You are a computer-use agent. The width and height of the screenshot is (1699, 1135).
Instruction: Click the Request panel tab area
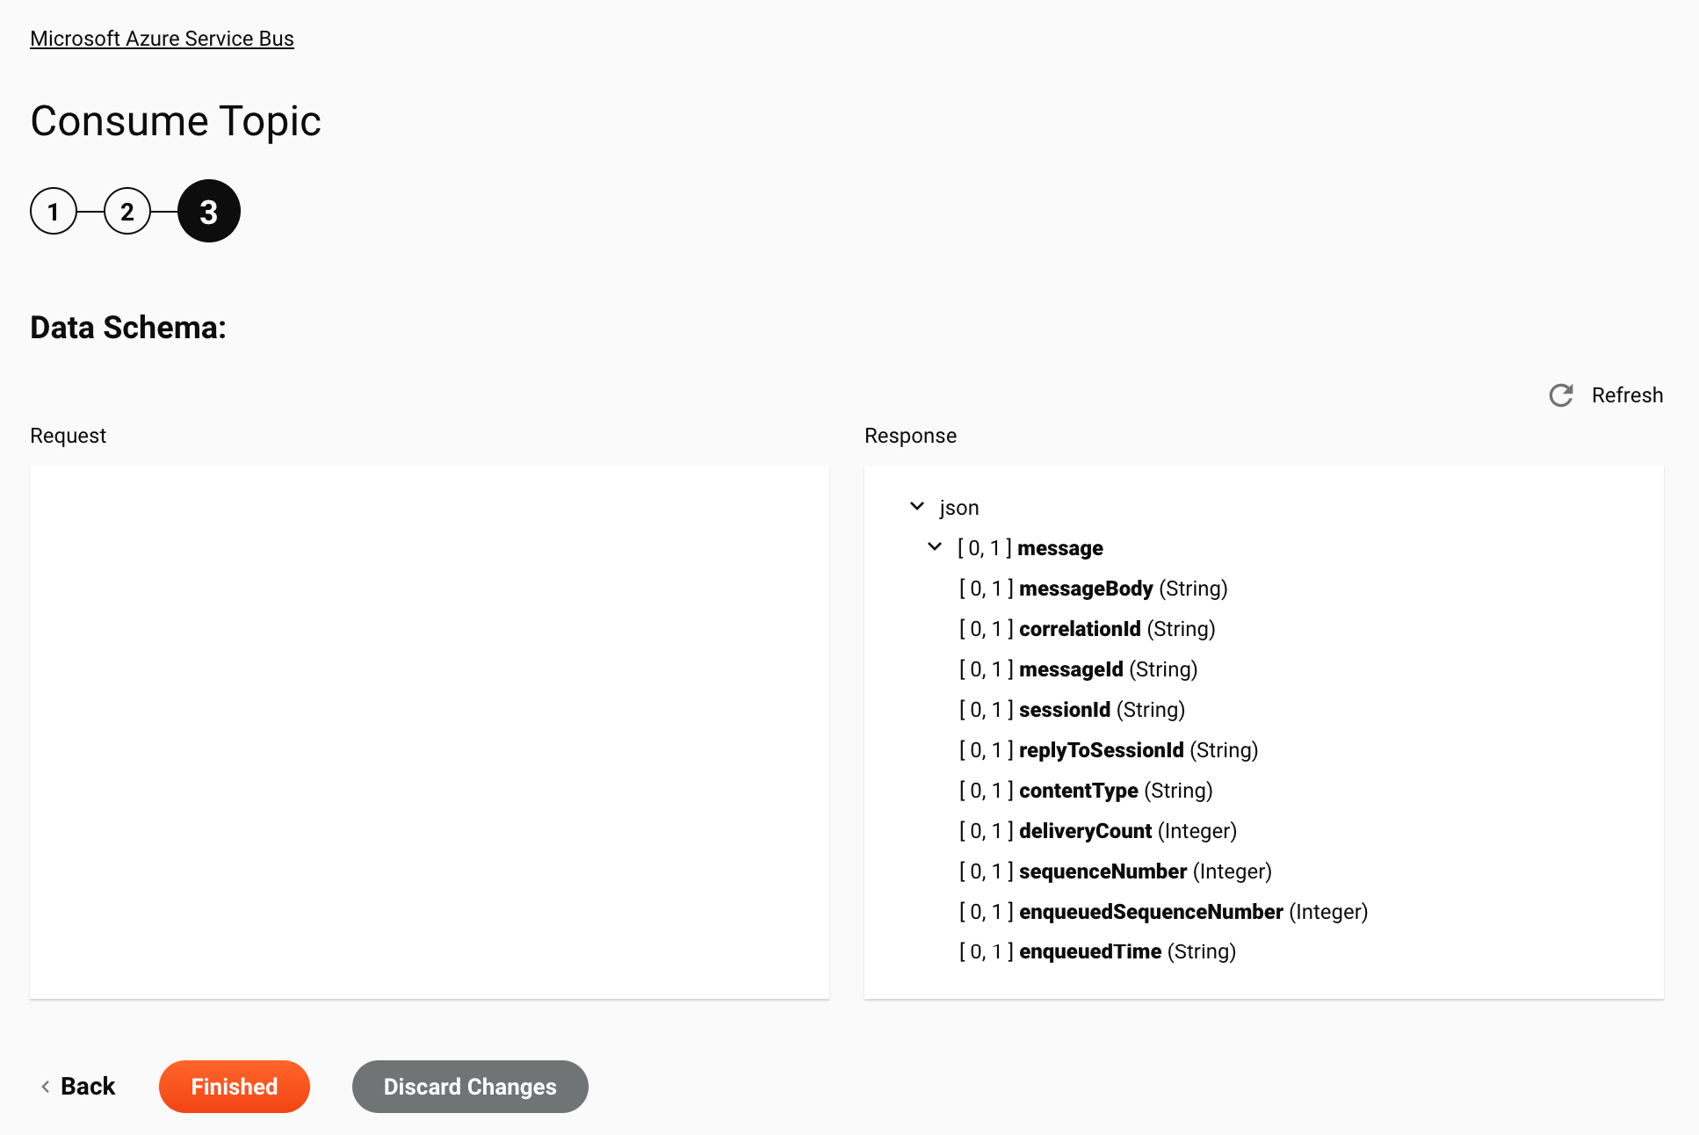click(67, 435)
